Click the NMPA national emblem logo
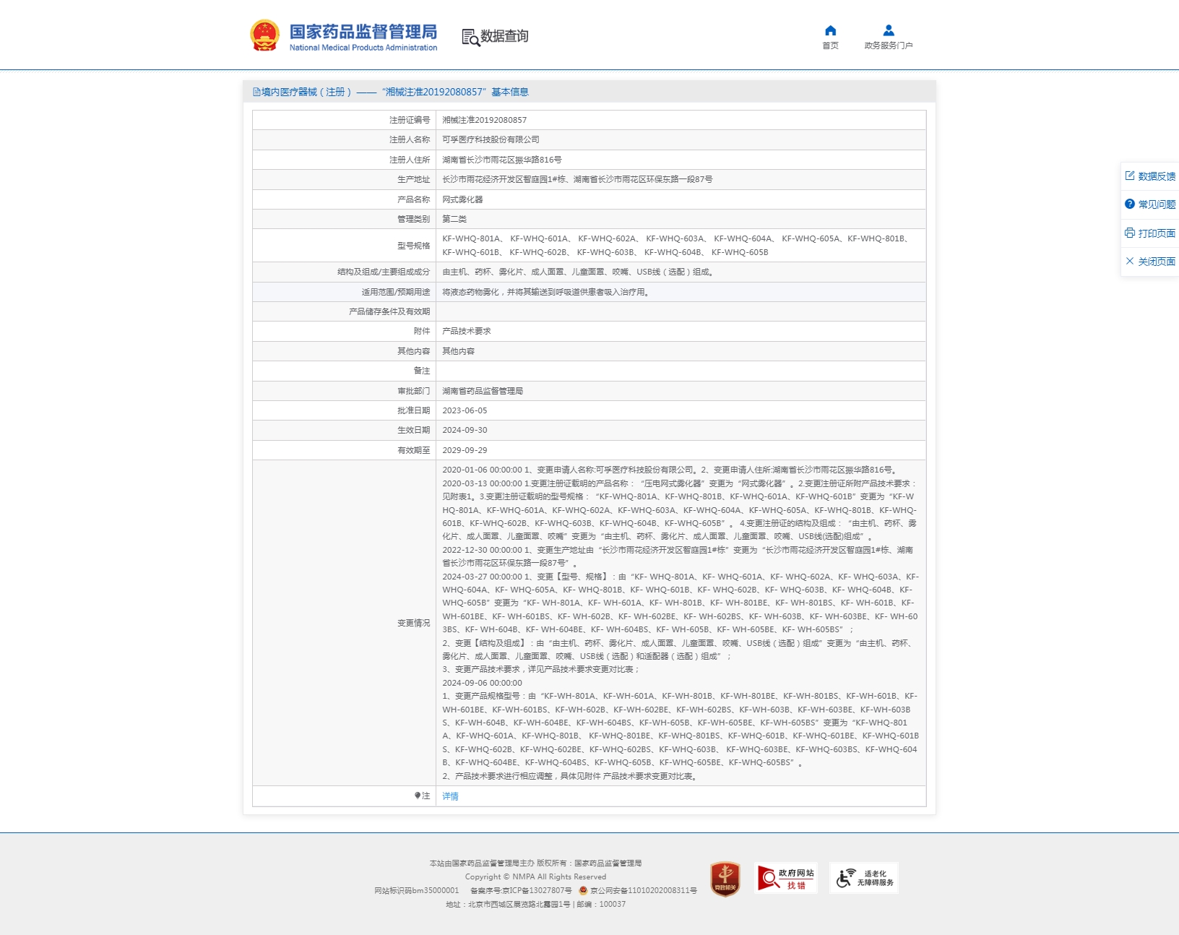 coord(265,34)
